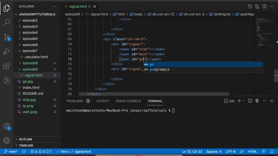
Task: Kill terminal with trash icon
Action: coord(257,101)
